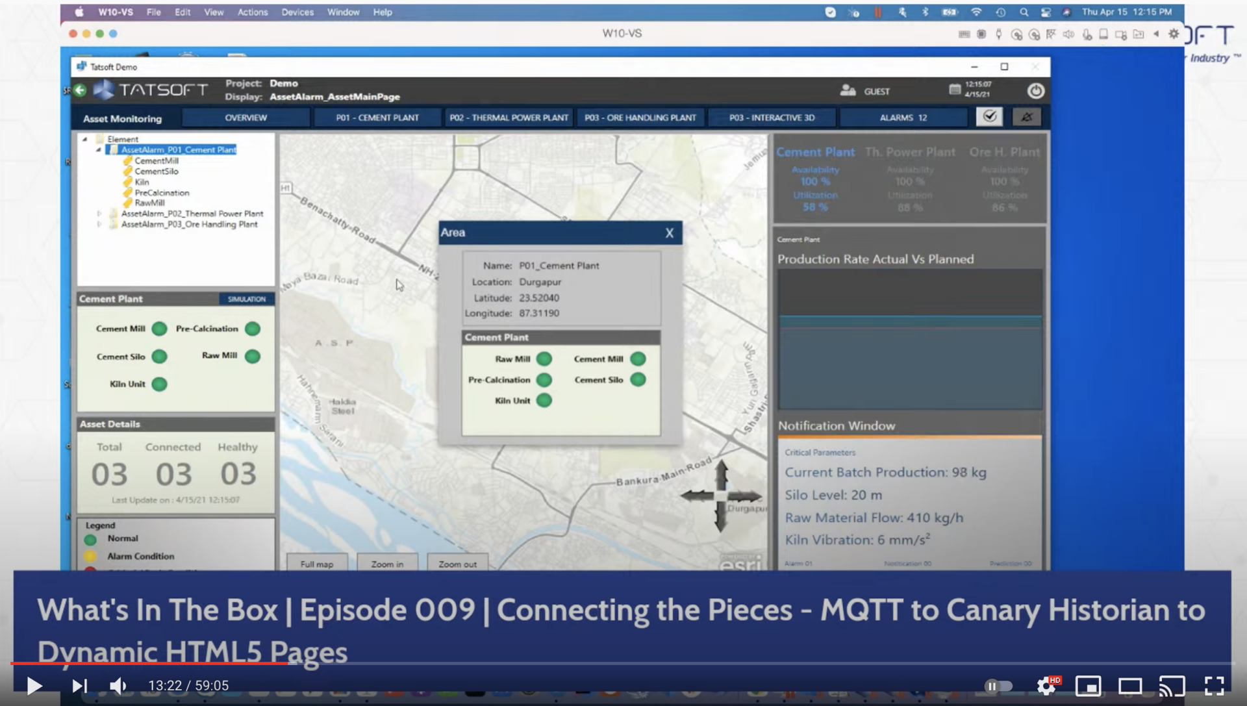Select CementSilo tree item

157,171
